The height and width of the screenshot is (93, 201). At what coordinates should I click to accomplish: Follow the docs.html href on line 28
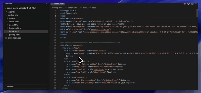106,83
